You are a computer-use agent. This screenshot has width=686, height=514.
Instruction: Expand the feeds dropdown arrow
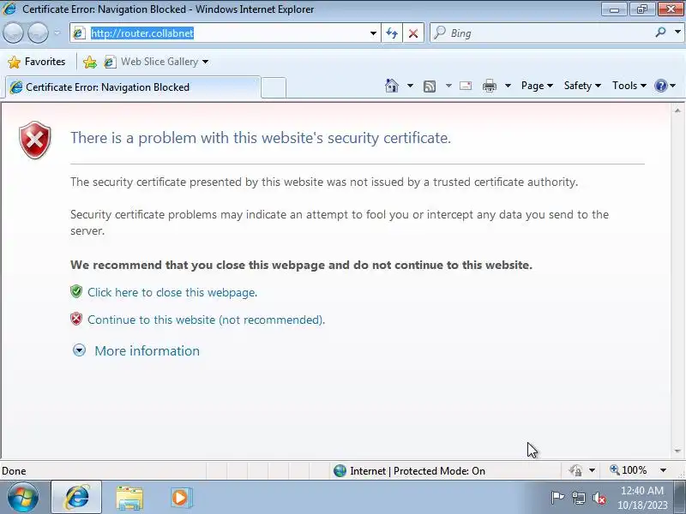pos(448,86)
